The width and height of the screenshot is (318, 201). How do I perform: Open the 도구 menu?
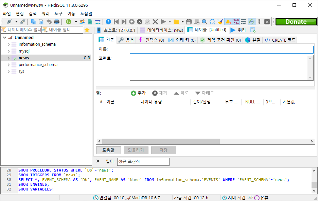[58, 14]
